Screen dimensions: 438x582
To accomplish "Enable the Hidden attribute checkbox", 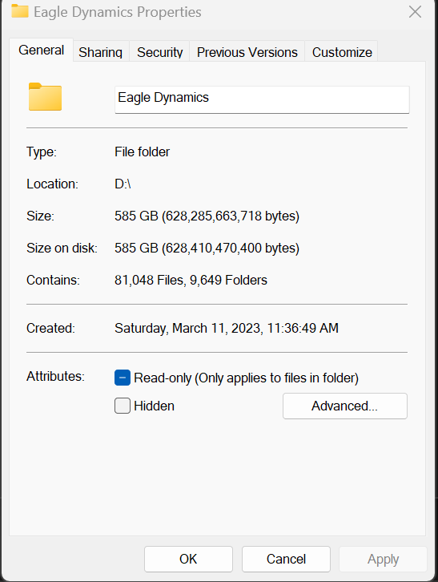I will [x=123, y=406].
